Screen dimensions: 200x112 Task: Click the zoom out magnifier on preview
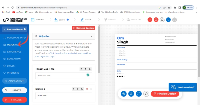131,94
